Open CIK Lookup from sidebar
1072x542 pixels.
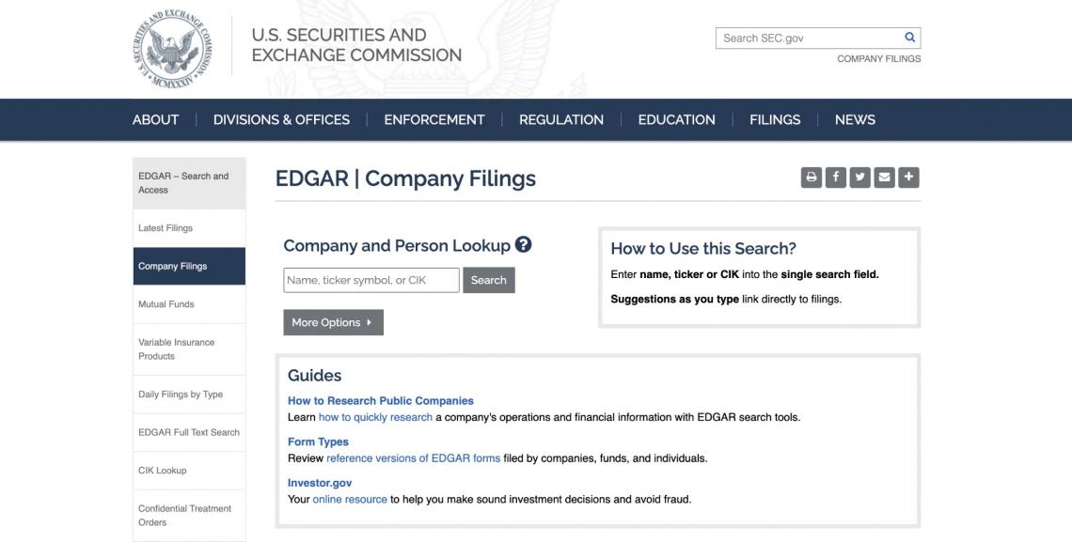point(163,471)
